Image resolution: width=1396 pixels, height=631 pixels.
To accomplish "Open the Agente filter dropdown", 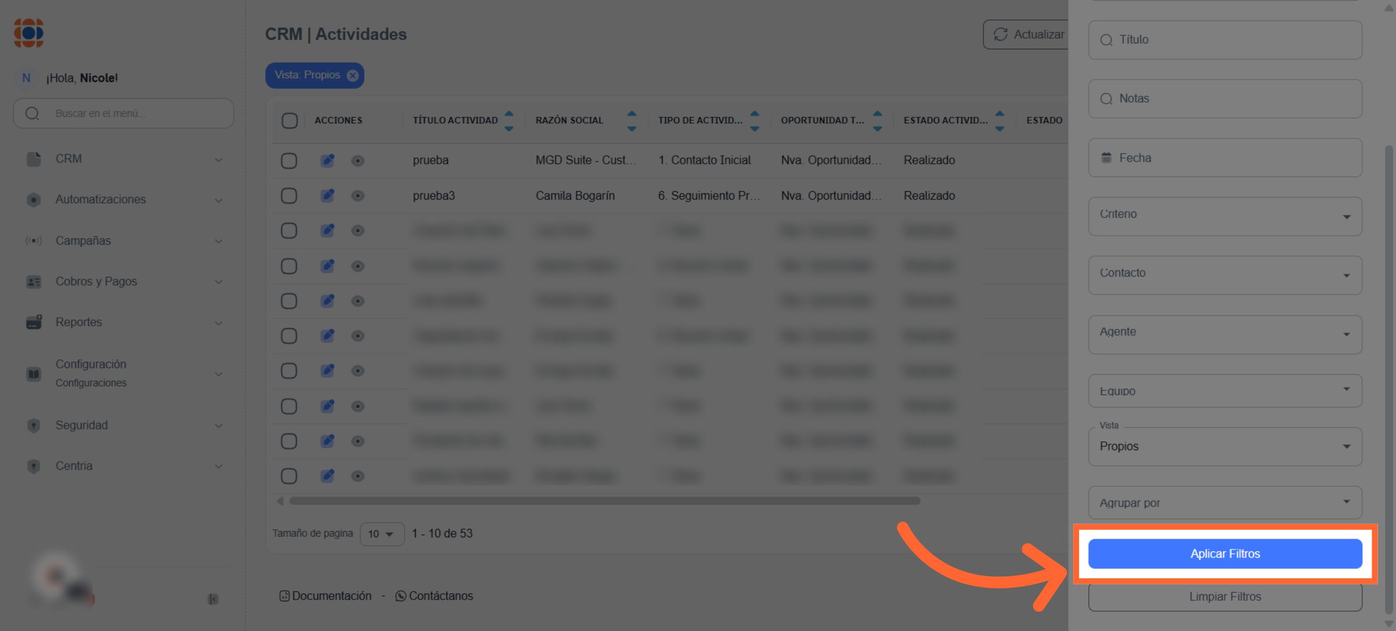I will pyautogui.click(x=1224, y=334).
